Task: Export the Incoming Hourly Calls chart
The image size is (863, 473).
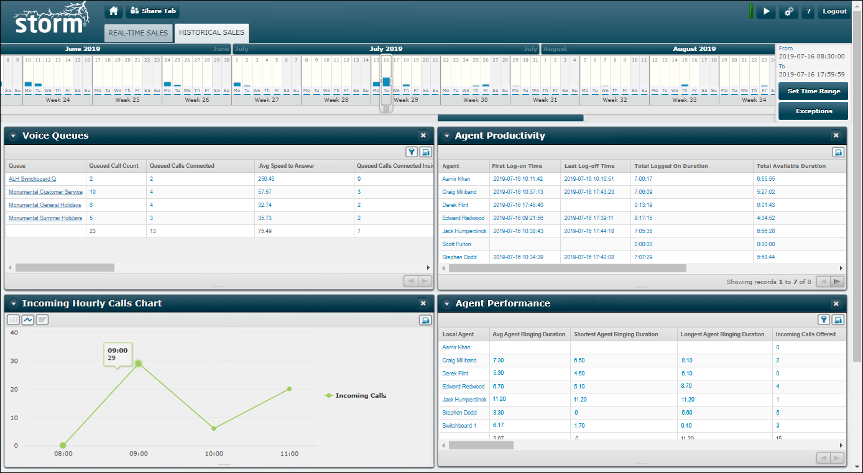Action: (x=425, y=319)
